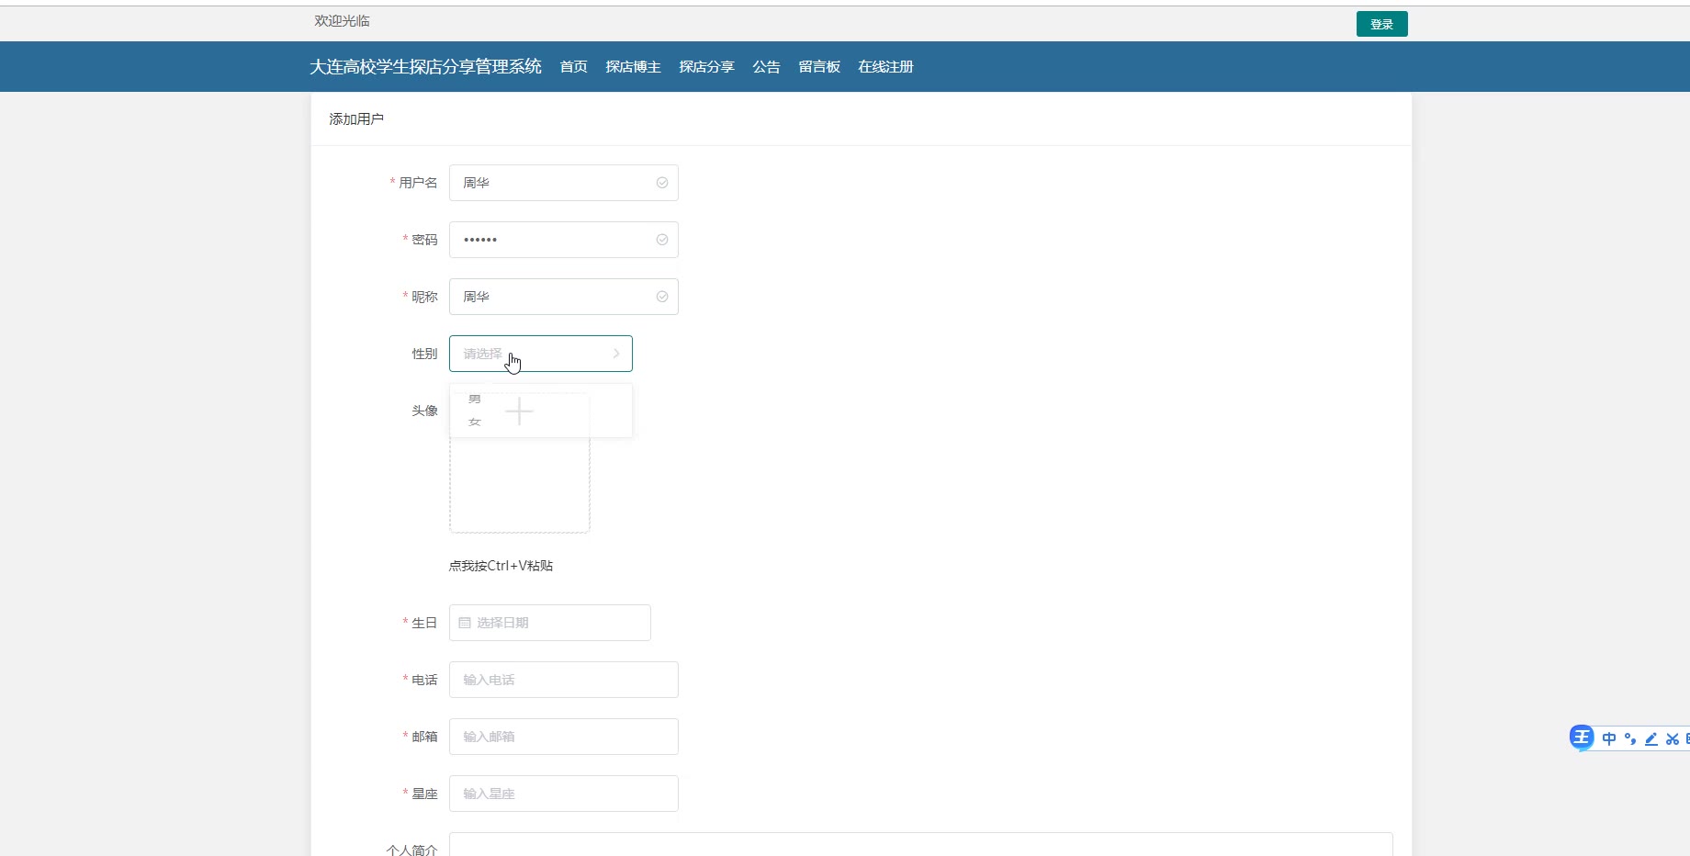The width and height of the screenshot is (1690, 856).
Task: Click the 昵称 input field
Action: tap(563, 297)
